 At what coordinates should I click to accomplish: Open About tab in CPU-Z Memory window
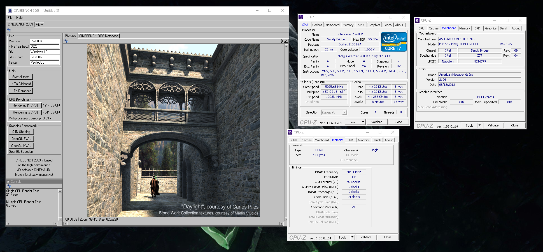pyautogui.click(x=388, y=140)
